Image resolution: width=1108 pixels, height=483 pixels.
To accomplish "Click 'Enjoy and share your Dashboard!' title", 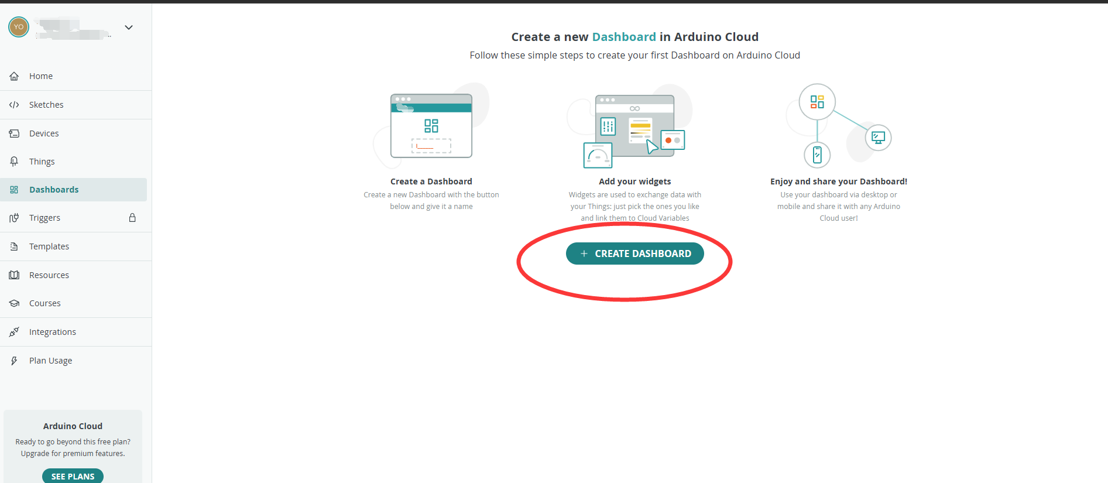I will (x=839, y=181).
